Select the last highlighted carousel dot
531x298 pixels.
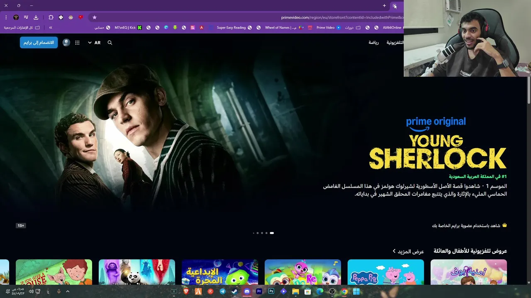tap(272, 233)
